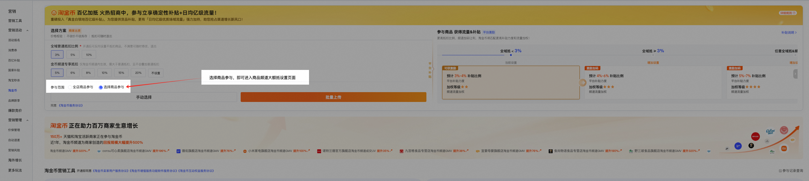Click the 手动选择 button
Image resolution: width=809 pixels, height=181 pixels.
(x=144, y=97)
